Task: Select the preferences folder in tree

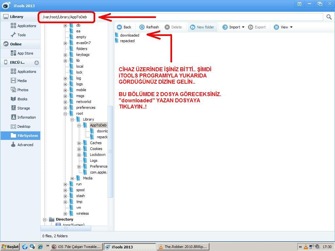Action: coord(86,108)
